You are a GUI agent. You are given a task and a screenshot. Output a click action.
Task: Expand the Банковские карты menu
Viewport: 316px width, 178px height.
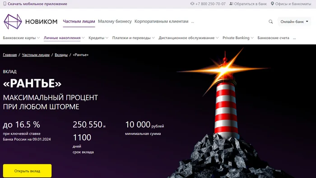[21, 38]
